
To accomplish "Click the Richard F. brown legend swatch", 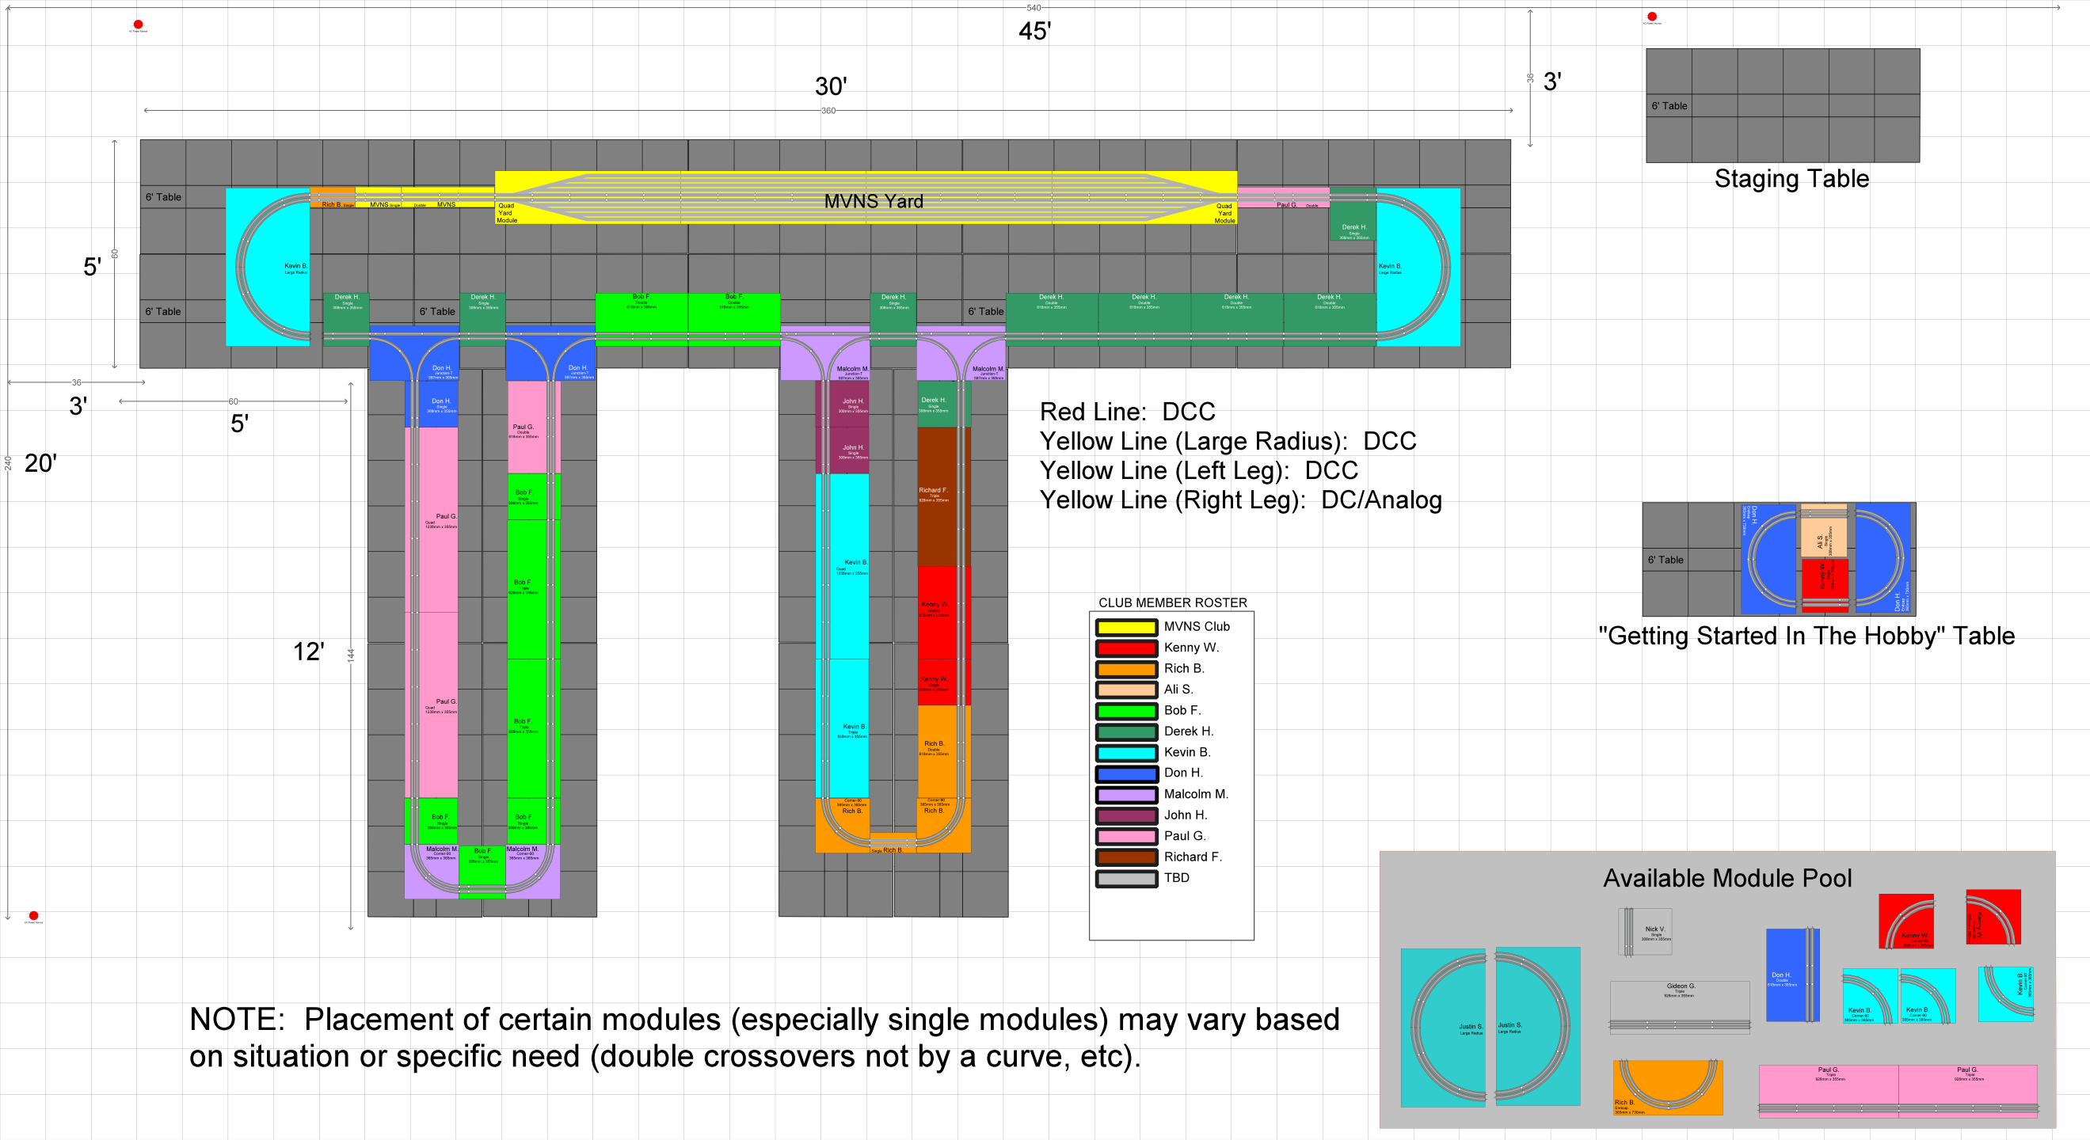I will [1125, 857].
